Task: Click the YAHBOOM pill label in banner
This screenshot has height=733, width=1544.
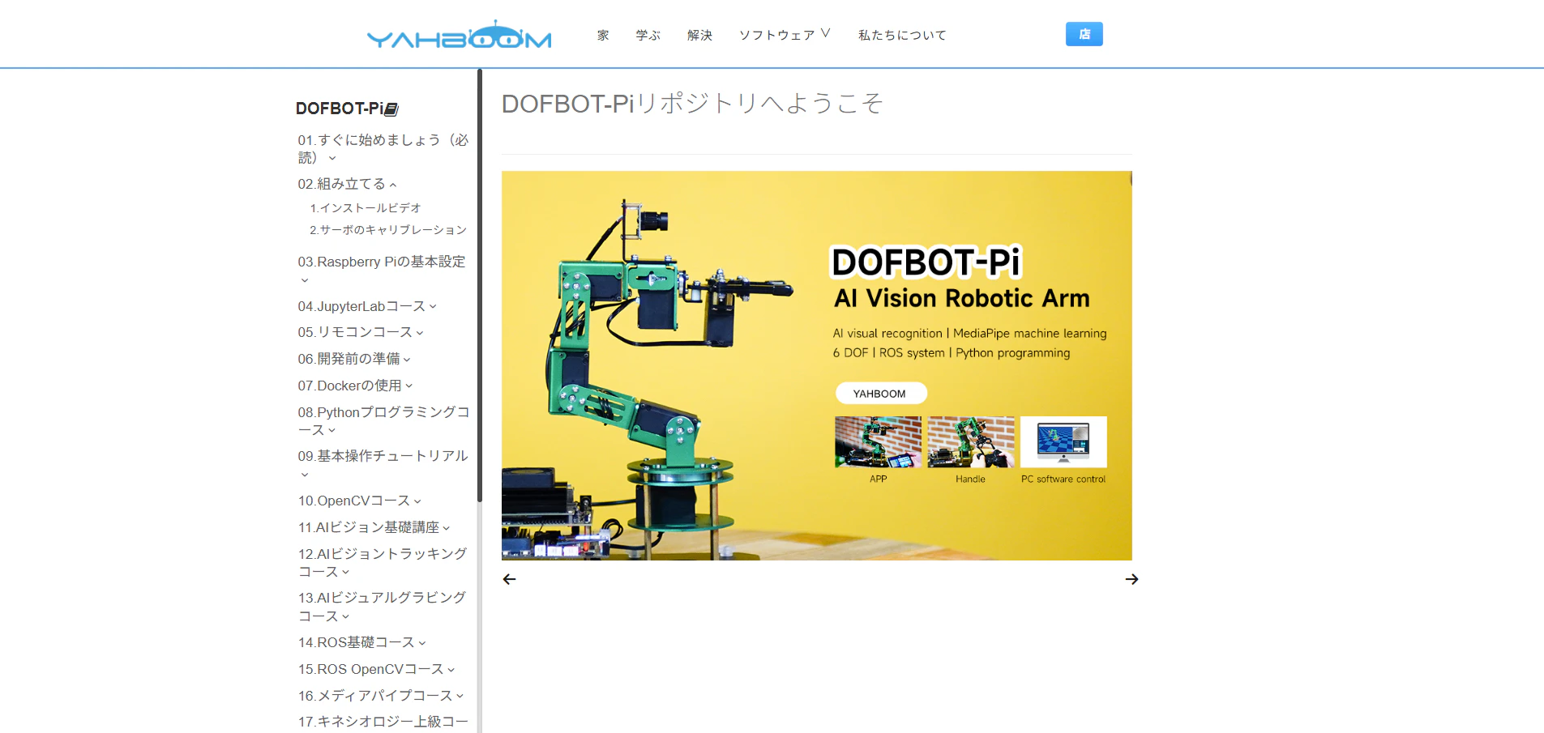Action: (x=881, y=394)
